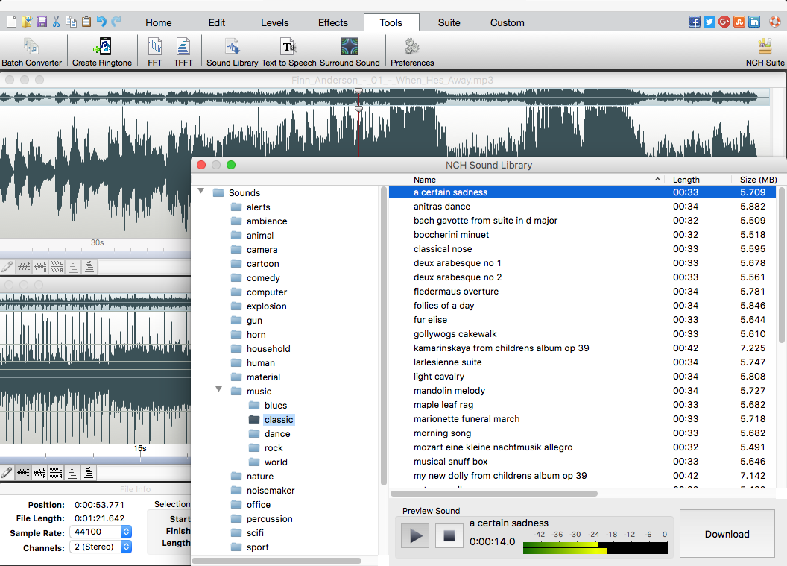Copy using the double-page icon
The image size is (787, 566).
(x=72, y=22)
